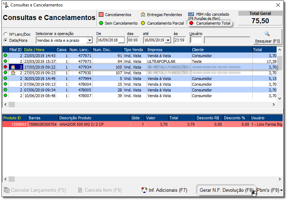Click green status dot of row 477973
This screenshot has height=200, width=287.
pyautogui.click(x=5, y=61)
